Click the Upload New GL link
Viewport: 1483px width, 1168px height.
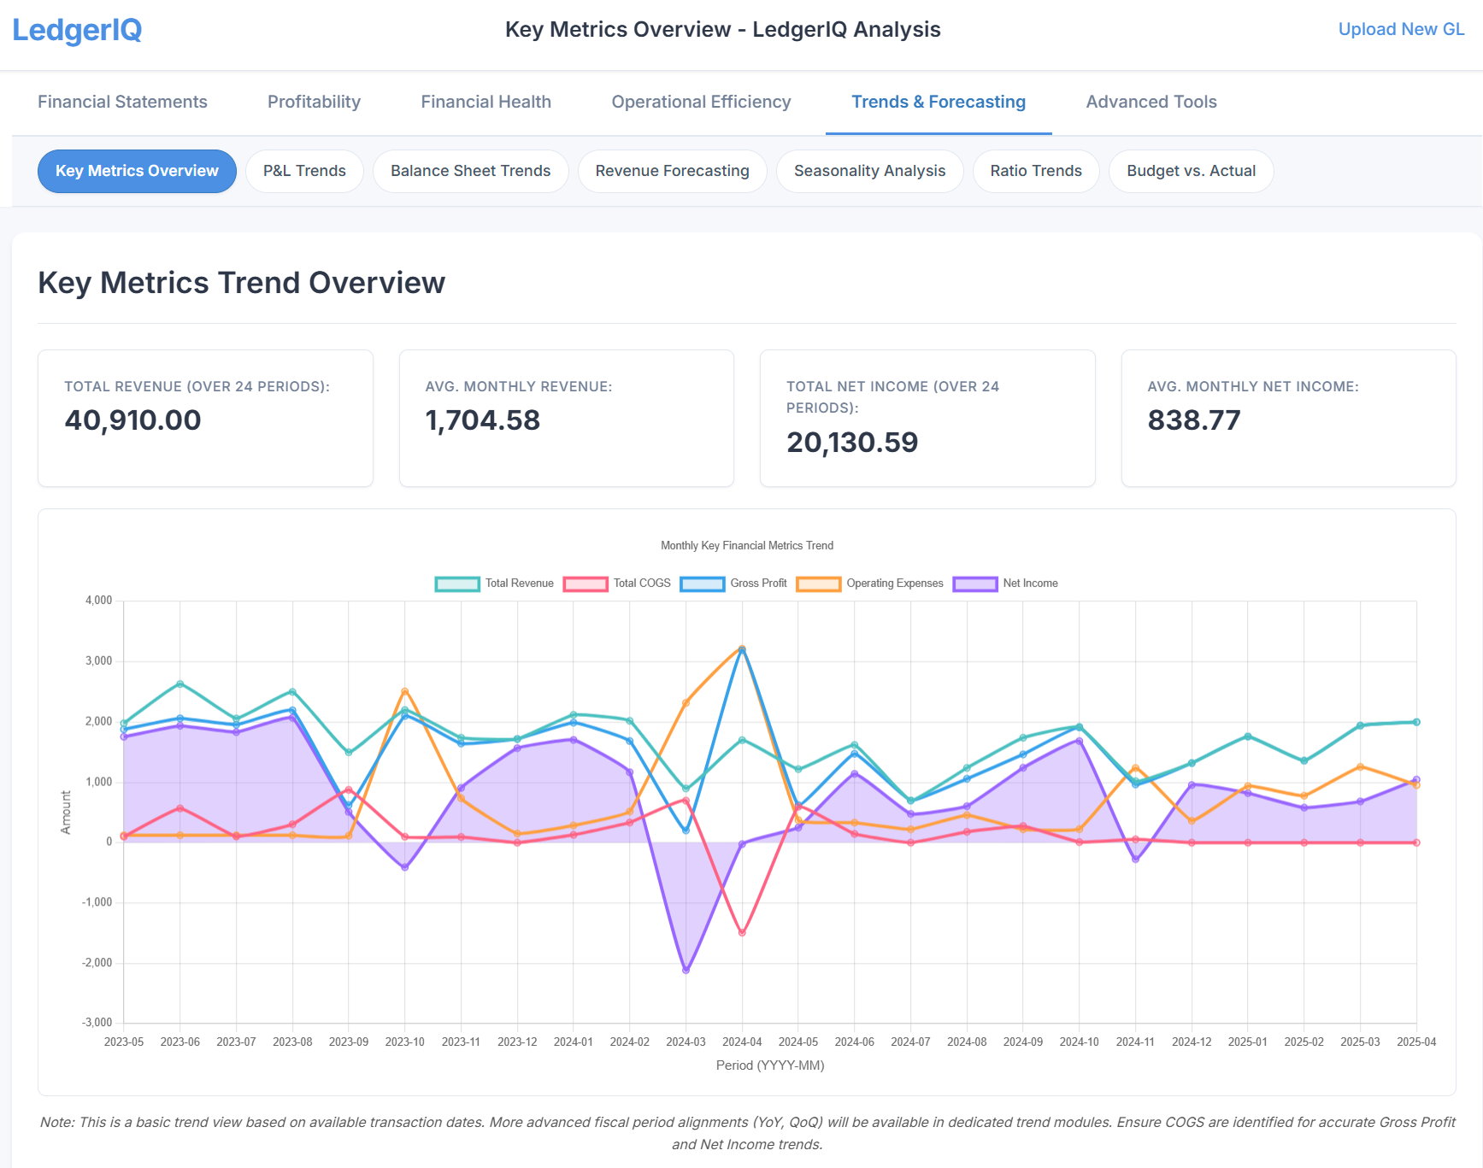pos(1401,28)
